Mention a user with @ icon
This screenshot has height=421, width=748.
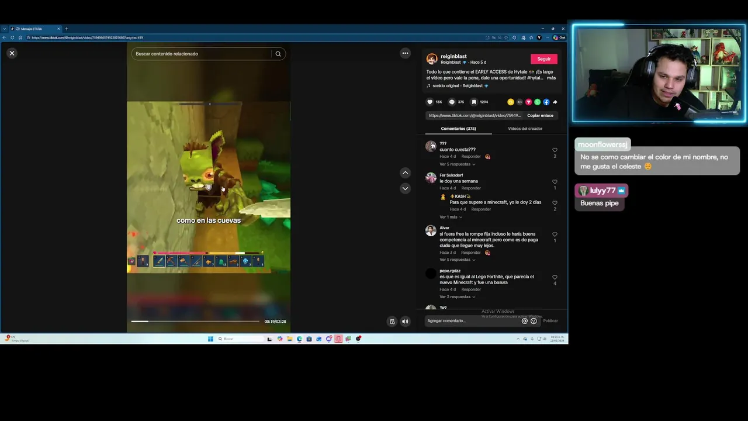(524, 321)
